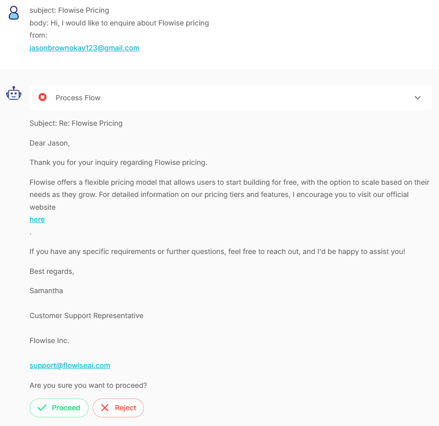Click the Process Flow header label
The image size is (439, 426).
pyautogui.click(x=78, y=98)
